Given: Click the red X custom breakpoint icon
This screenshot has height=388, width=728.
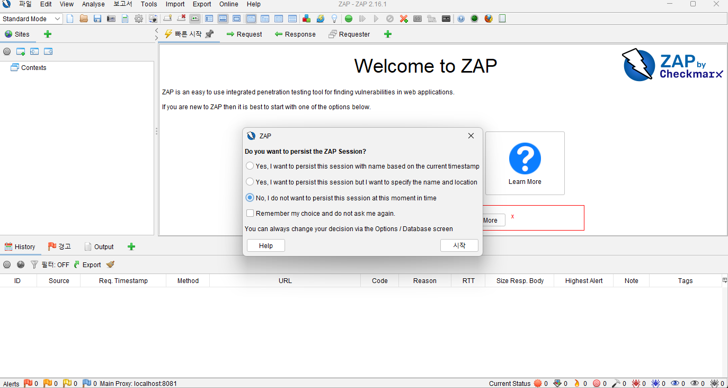Looking at the screenshot, I should pos(404,19).
